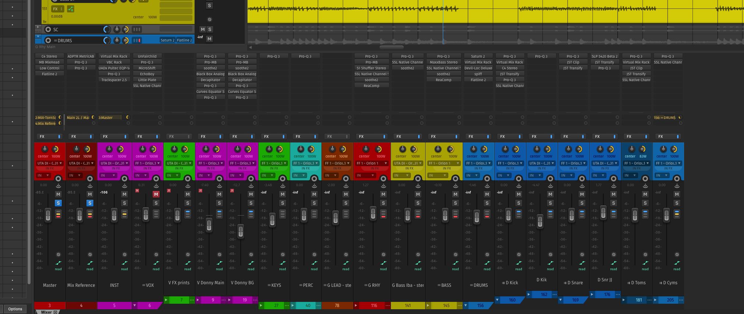Click the pan knob on =DRUMS strip

pyautogui.click(x=474, y=149)
